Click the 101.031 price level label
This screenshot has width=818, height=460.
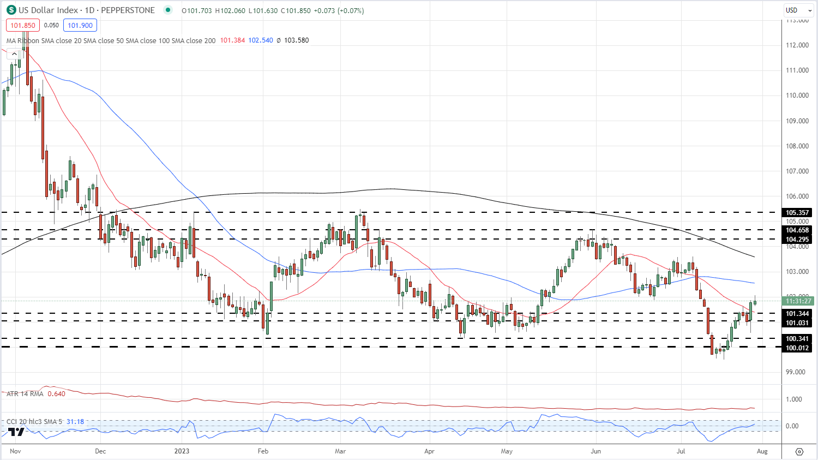[797, 323]
